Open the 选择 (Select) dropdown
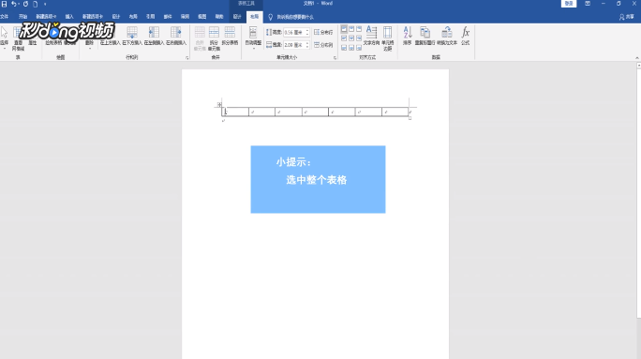Screen dimensions: 641x359 [4, 37]
